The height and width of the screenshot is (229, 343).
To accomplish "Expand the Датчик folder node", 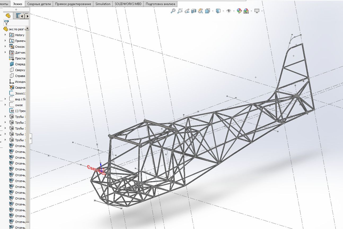I will point(5,53).
